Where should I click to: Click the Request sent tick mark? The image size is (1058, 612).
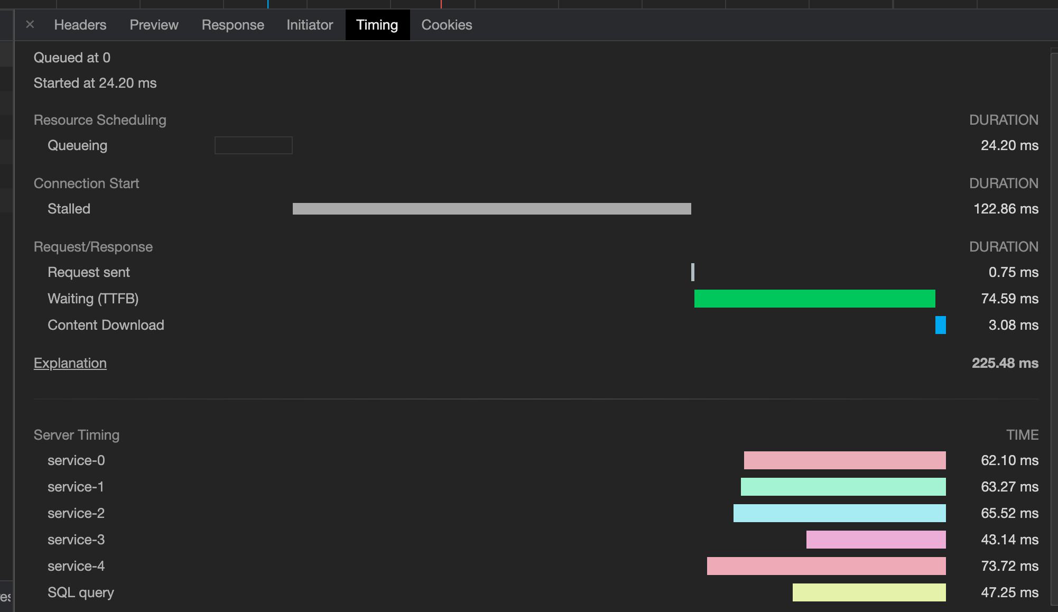coord(693,272)
